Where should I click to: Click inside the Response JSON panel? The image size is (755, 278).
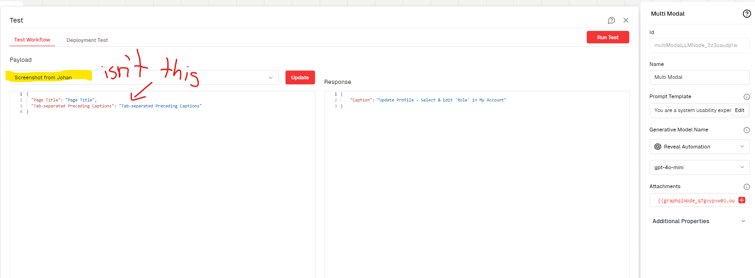click(476, 184)
